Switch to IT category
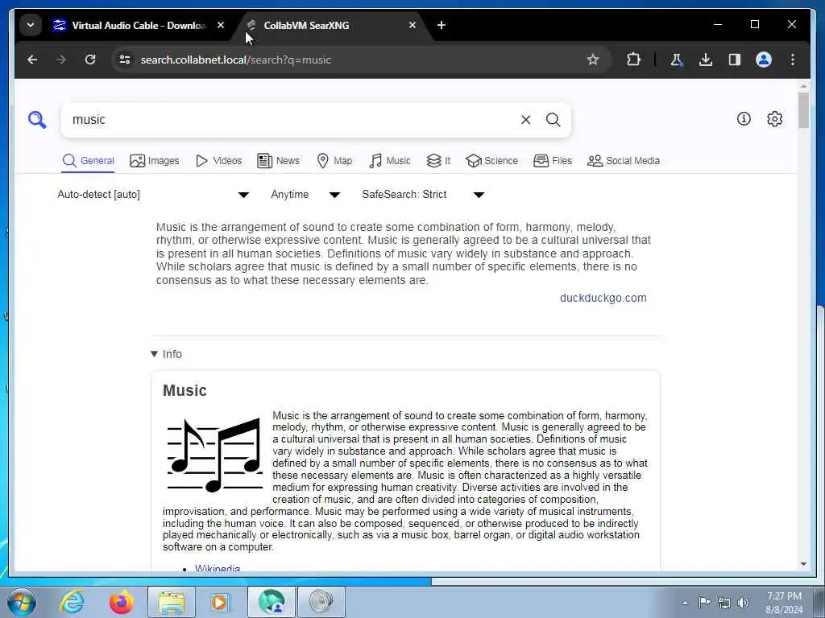Viewport: 825px width, 618px height. click(x=439, y=161)
